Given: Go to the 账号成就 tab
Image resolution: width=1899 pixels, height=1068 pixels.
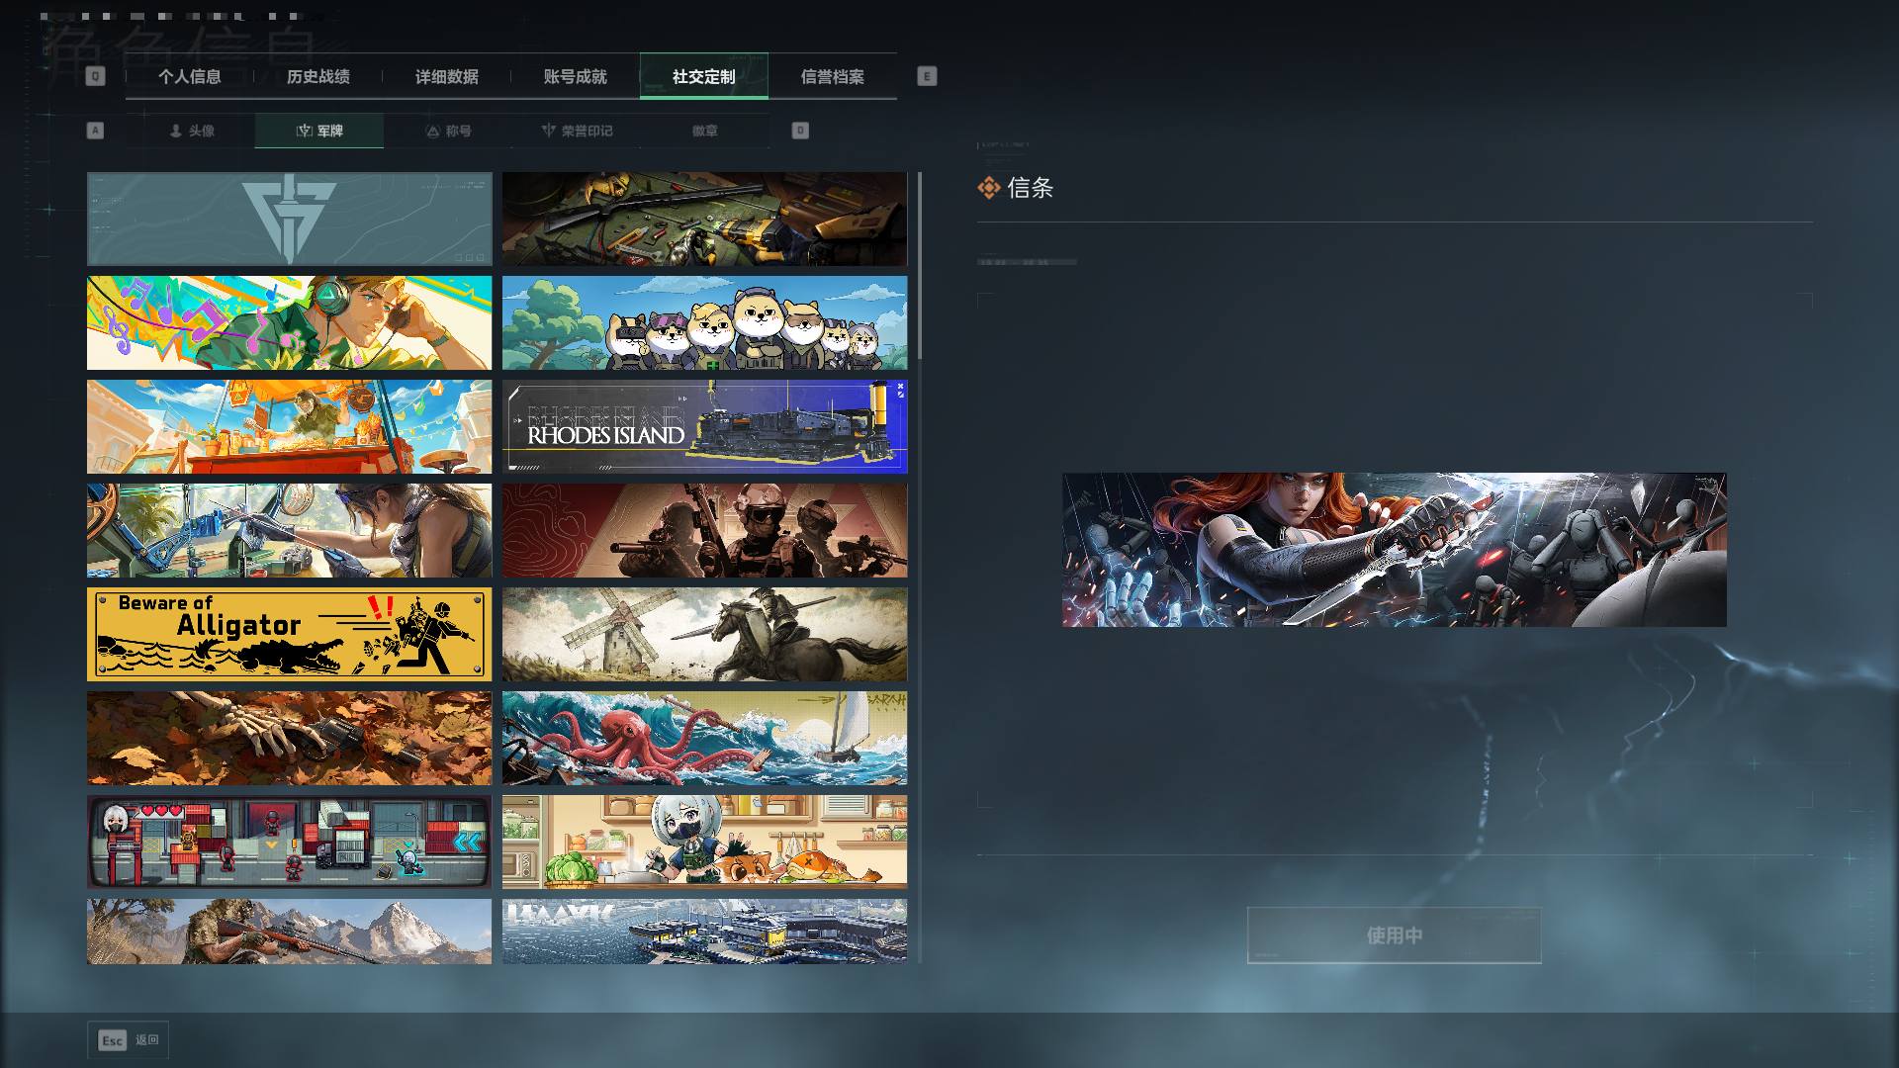Looking at the screenshot, I should tap(575, 76).
